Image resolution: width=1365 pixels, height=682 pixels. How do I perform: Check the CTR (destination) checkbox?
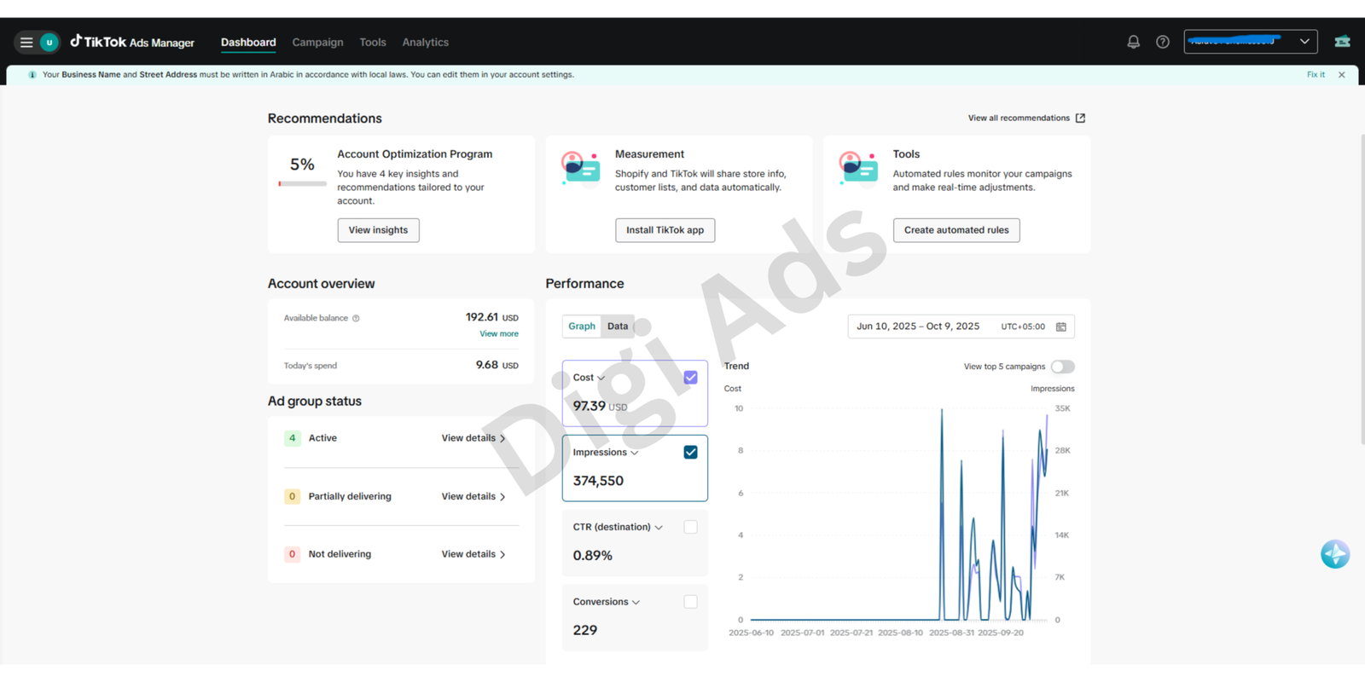pos(690,528)
